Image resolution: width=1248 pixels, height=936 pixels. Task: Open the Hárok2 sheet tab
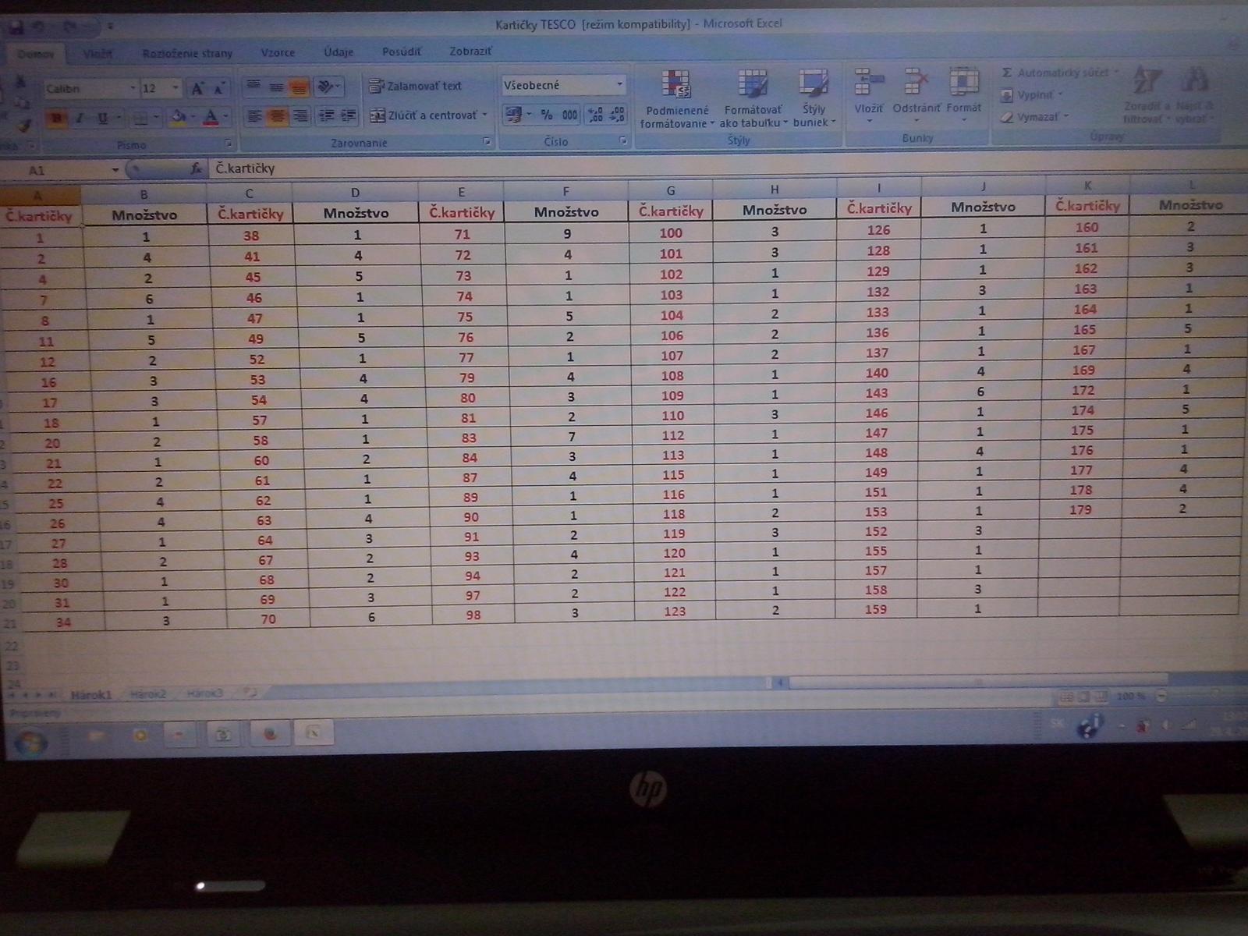coord(148,693)
